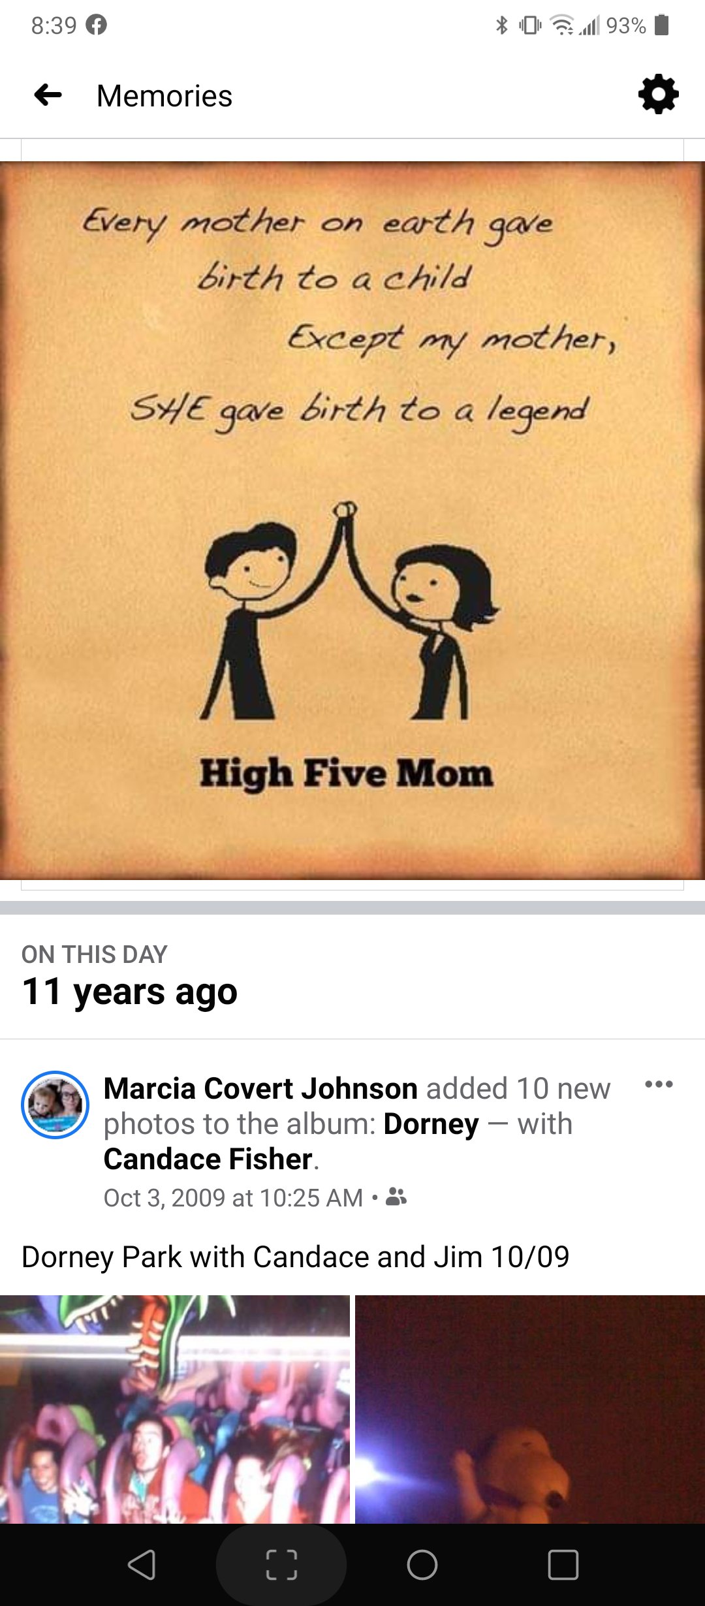Open Memories settings gear icon
The height and width of the screenshot is (1606, 705).
(x=658, y=95)
